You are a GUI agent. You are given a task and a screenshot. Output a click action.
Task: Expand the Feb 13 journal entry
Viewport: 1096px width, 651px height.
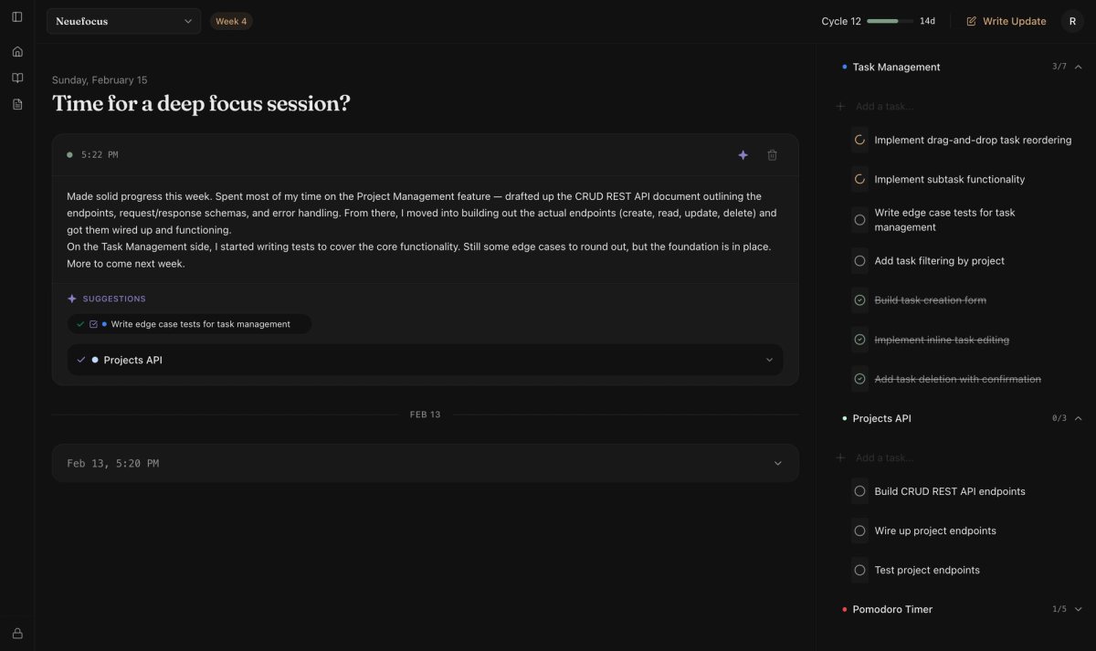(778, 463)
